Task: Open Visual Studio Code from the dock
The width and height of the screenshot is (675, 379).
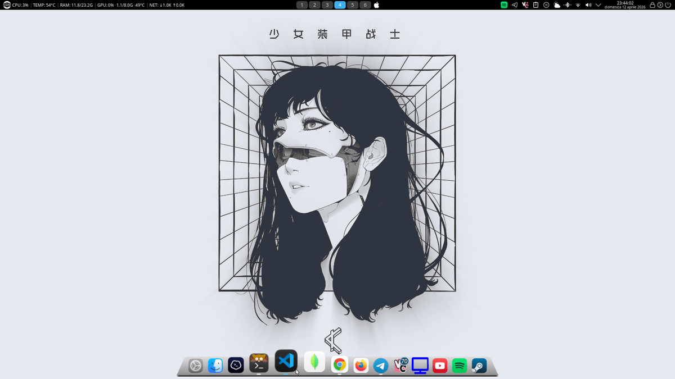Action: pyautogui.click(x=286, y=360)
